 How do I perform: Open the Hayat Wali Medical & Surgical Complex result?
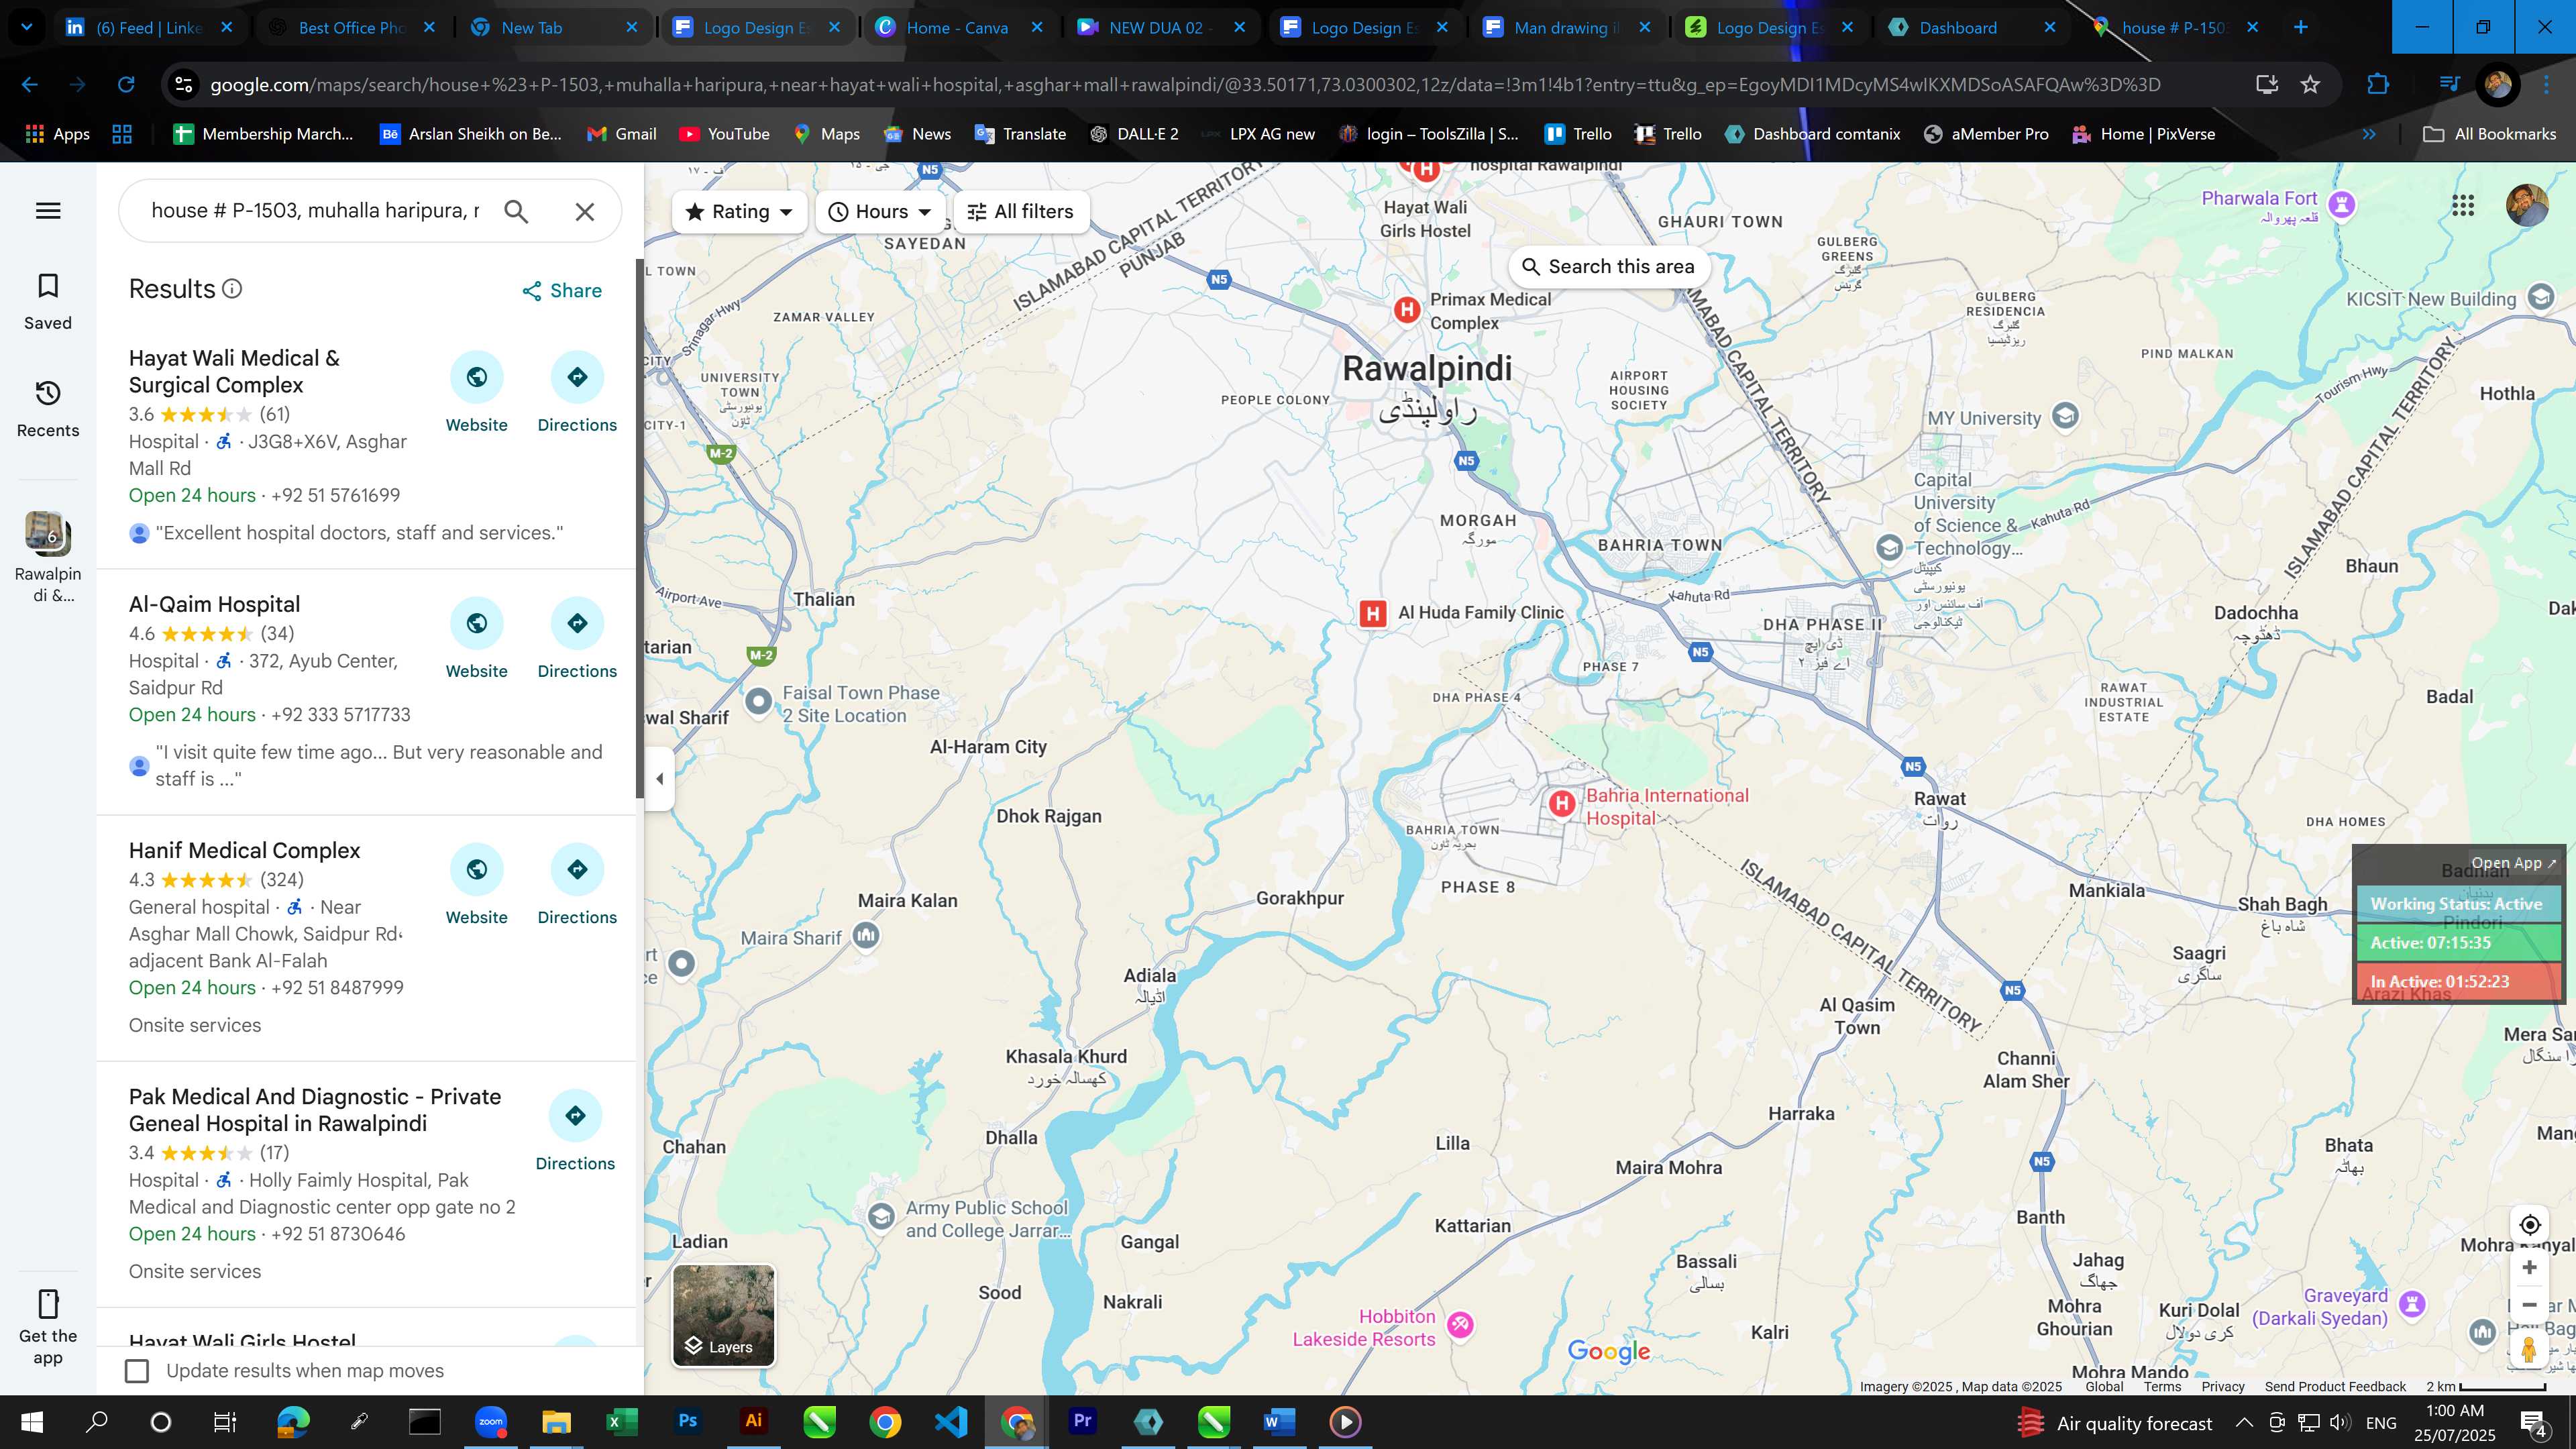(x=234, y=371)
